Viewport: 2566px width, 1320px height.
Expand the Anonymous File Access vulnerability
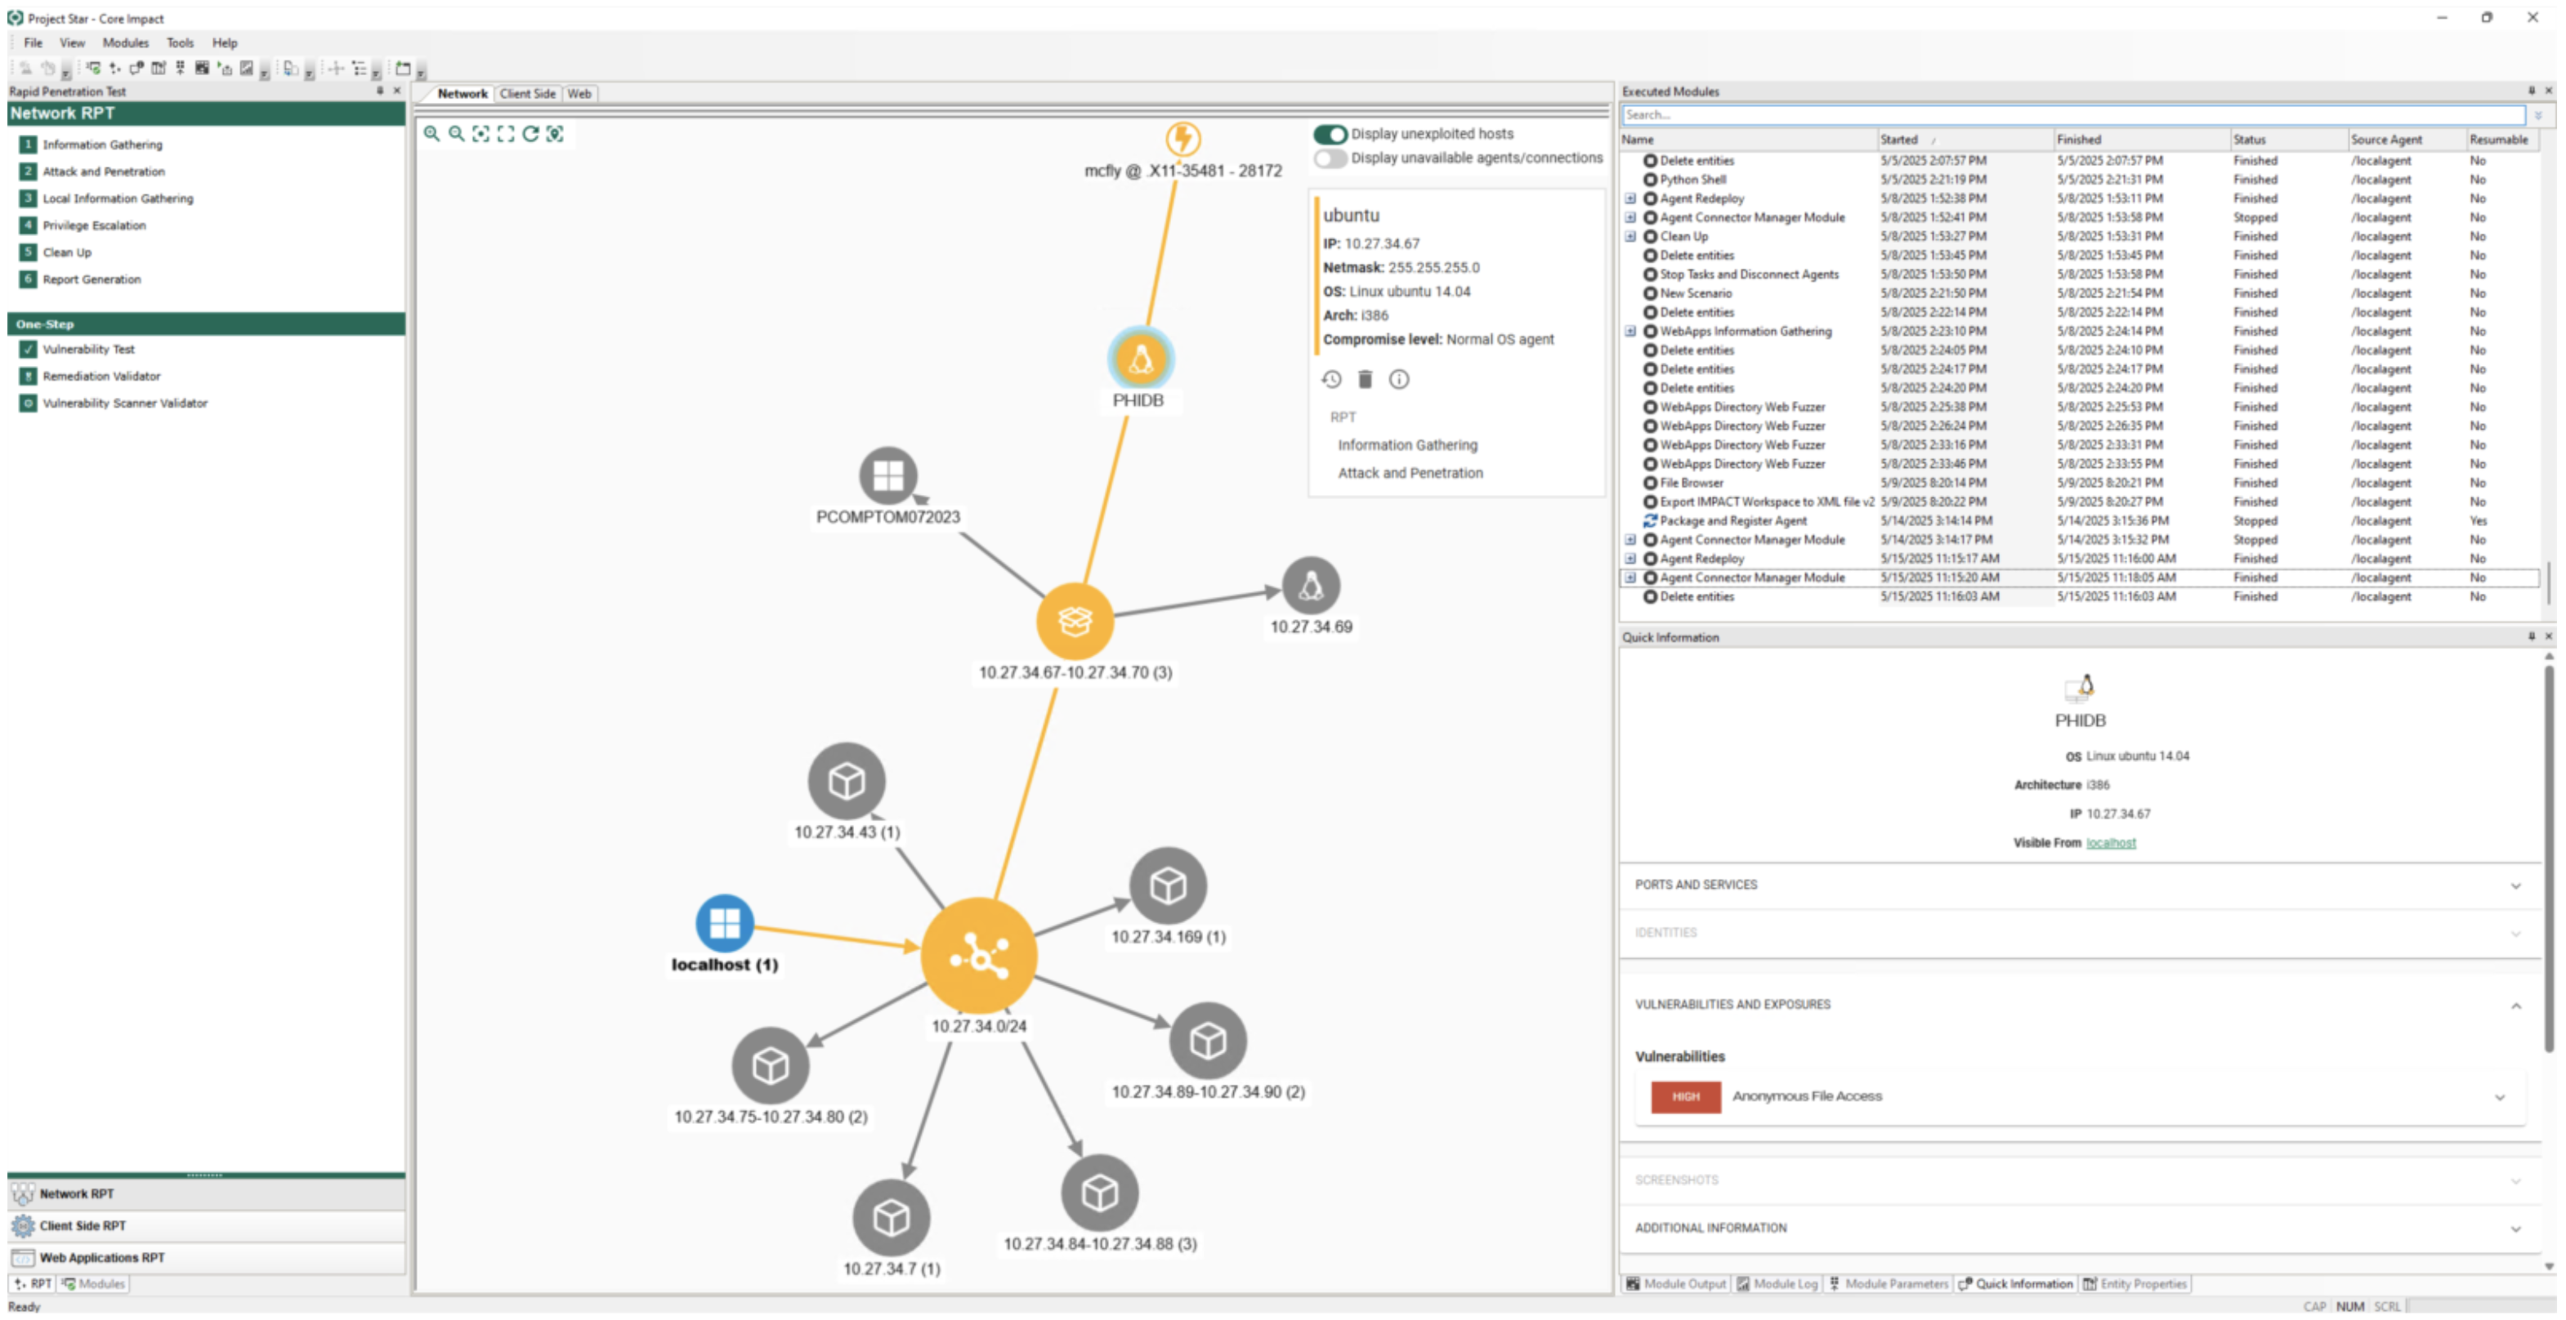click(2499, 1097)
